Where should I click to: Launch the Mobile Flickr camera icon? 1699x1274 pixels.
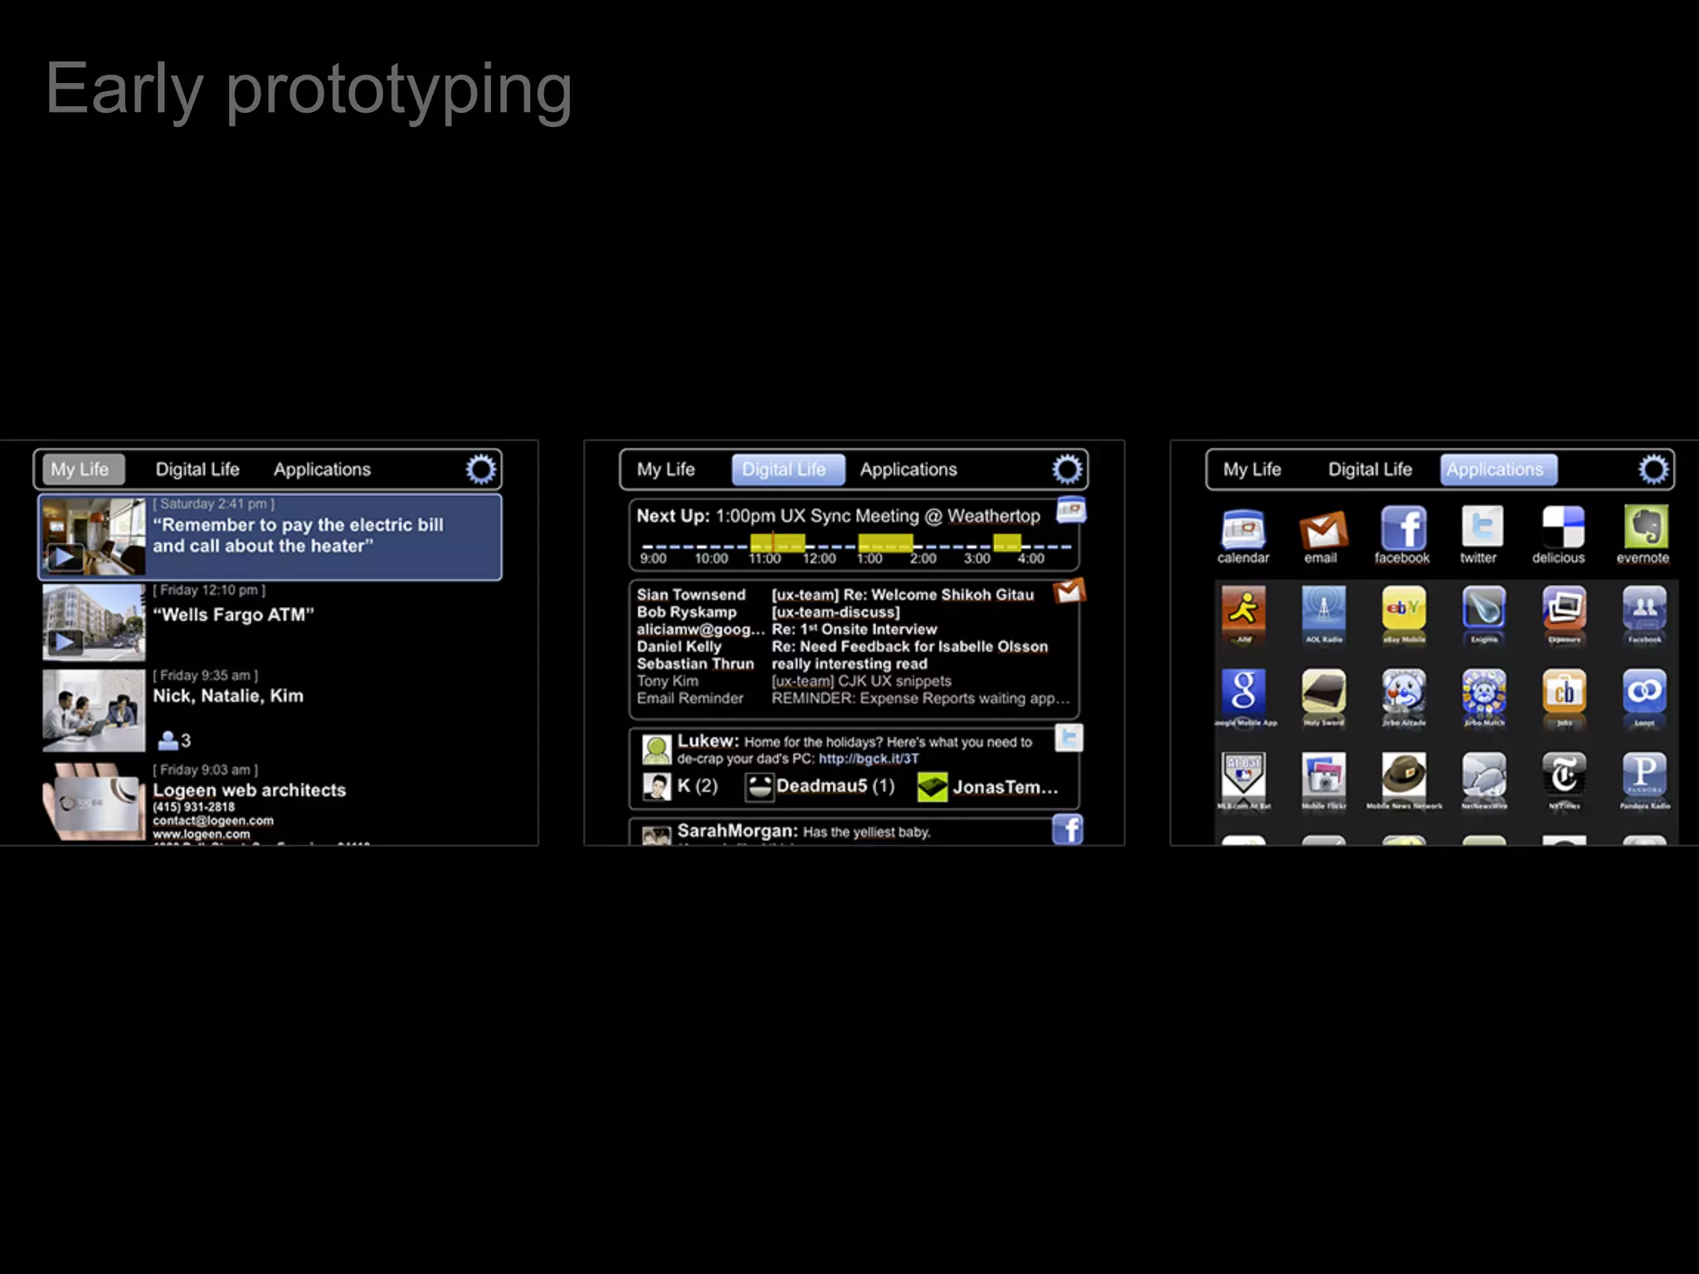1323,775
